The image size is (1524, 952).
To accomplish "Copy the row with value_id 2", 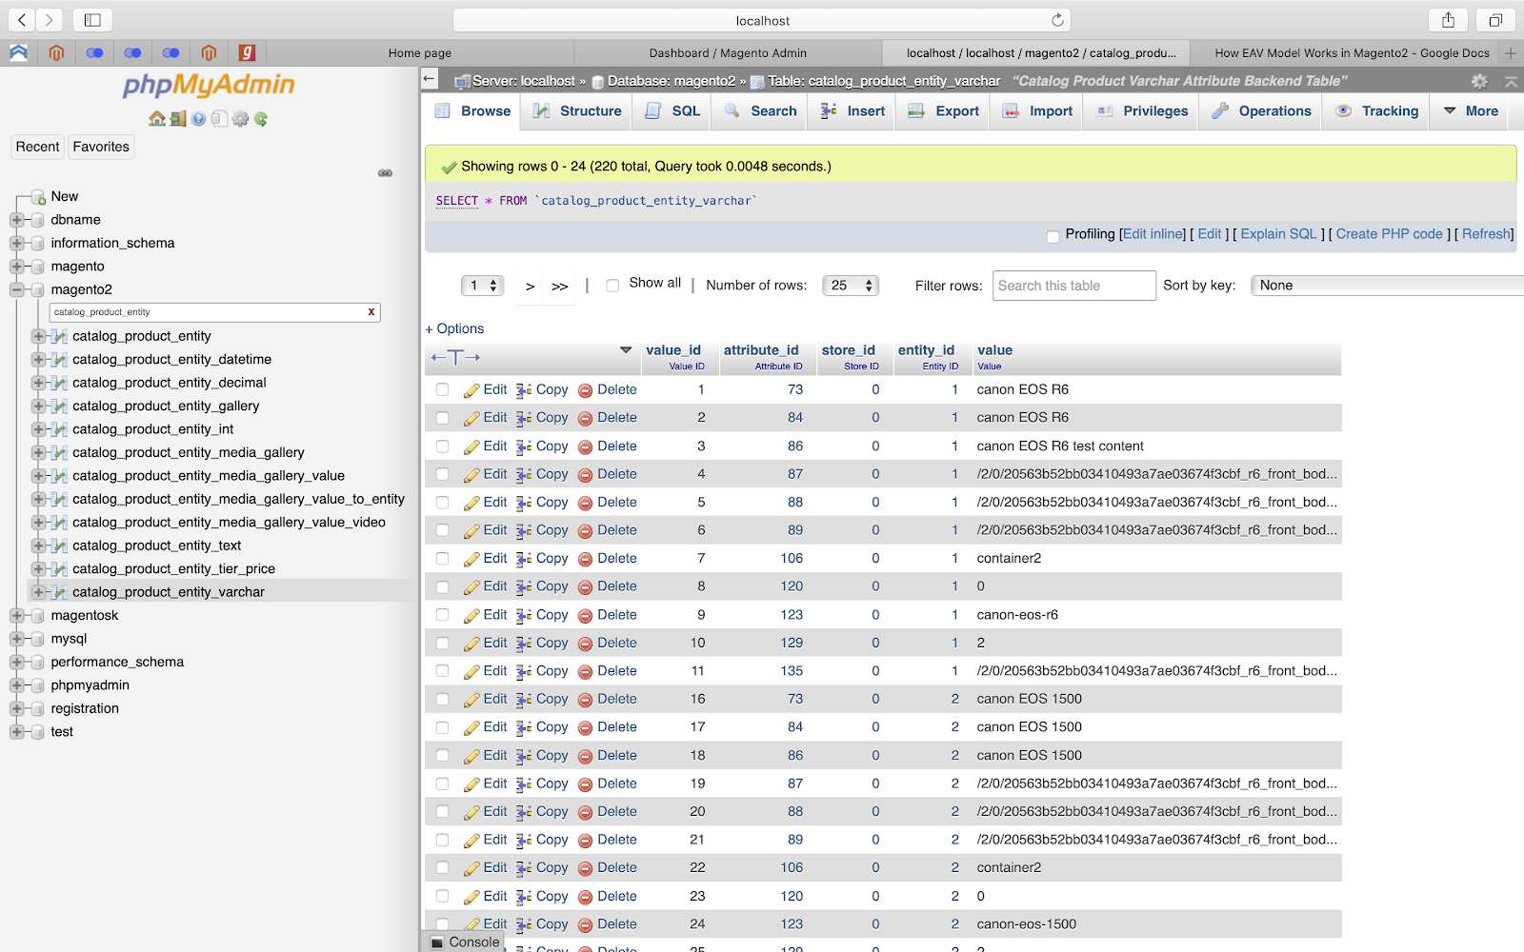I will (542, 417).
